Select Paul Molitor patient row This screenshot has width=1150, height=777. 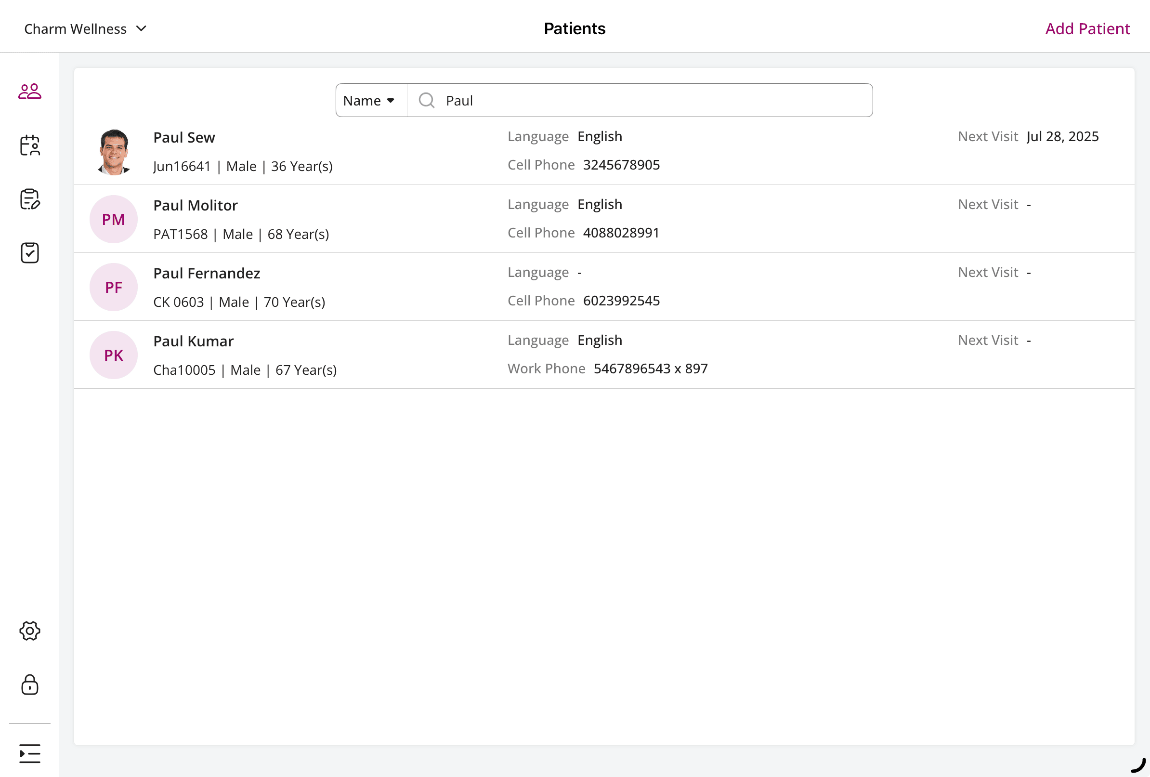(196, 205)
